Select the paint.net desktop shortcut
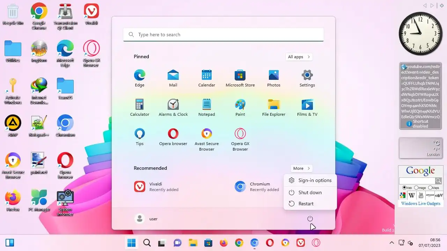447x251 pixels. pos(39,163)
